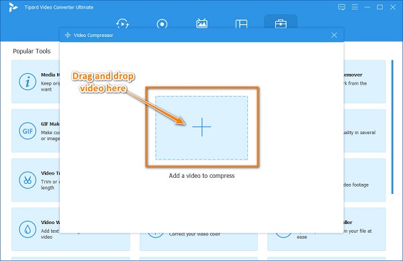
Task: Minimize the Tipard window
Action: [367, 7]
